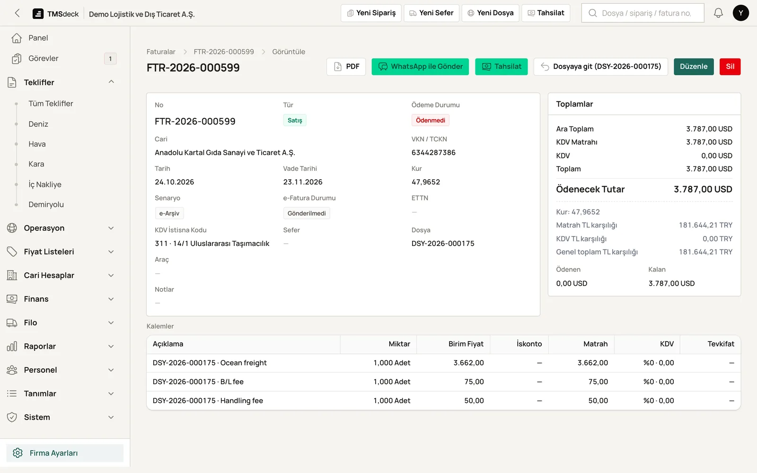757x473 pixels.
Task: Click Dosya value DSY-2026-000175
Action: pos(443,244)
